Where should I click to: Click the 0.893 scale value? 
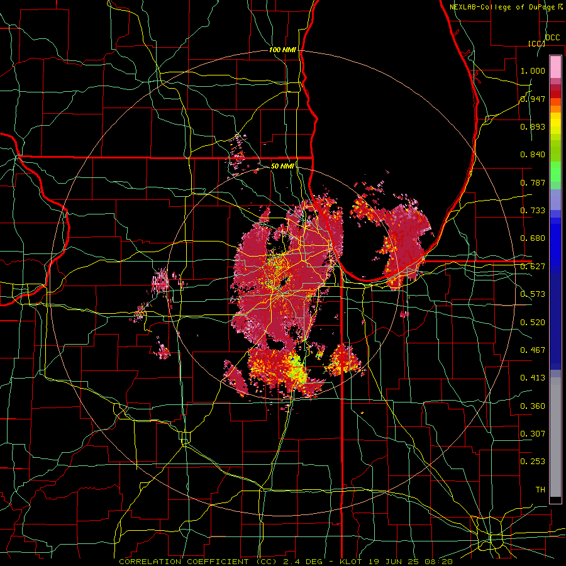point(533,126)
